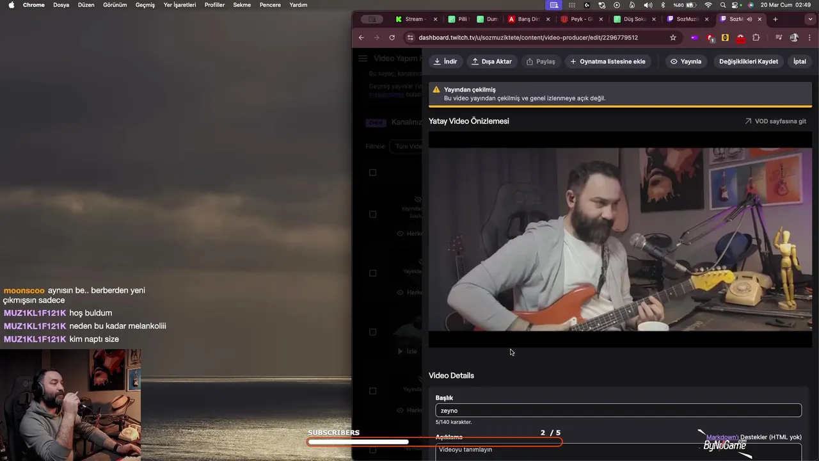Click the horizontal video preview thumbnail
The image size is (819, 461).
[620, 239]
